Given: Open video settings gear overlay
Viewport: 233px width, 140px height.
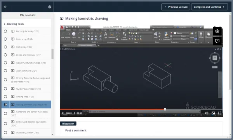Looking at the screenshot, I should coord(217,31).
